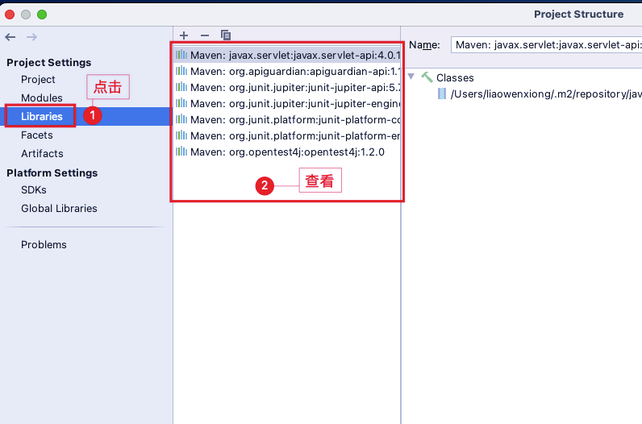Click the apiguardian-api library icon
This screenshot has width=642, height=424.
tap(181, 71)
